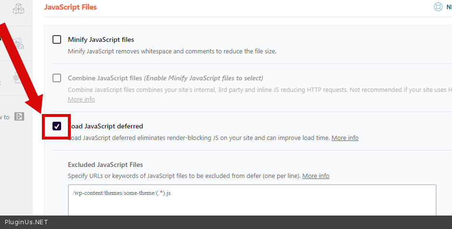The width and height of the screenshot is (452, 229).
Task: Click the 'JavaScript Files' section heading
Action: point(70,7)
